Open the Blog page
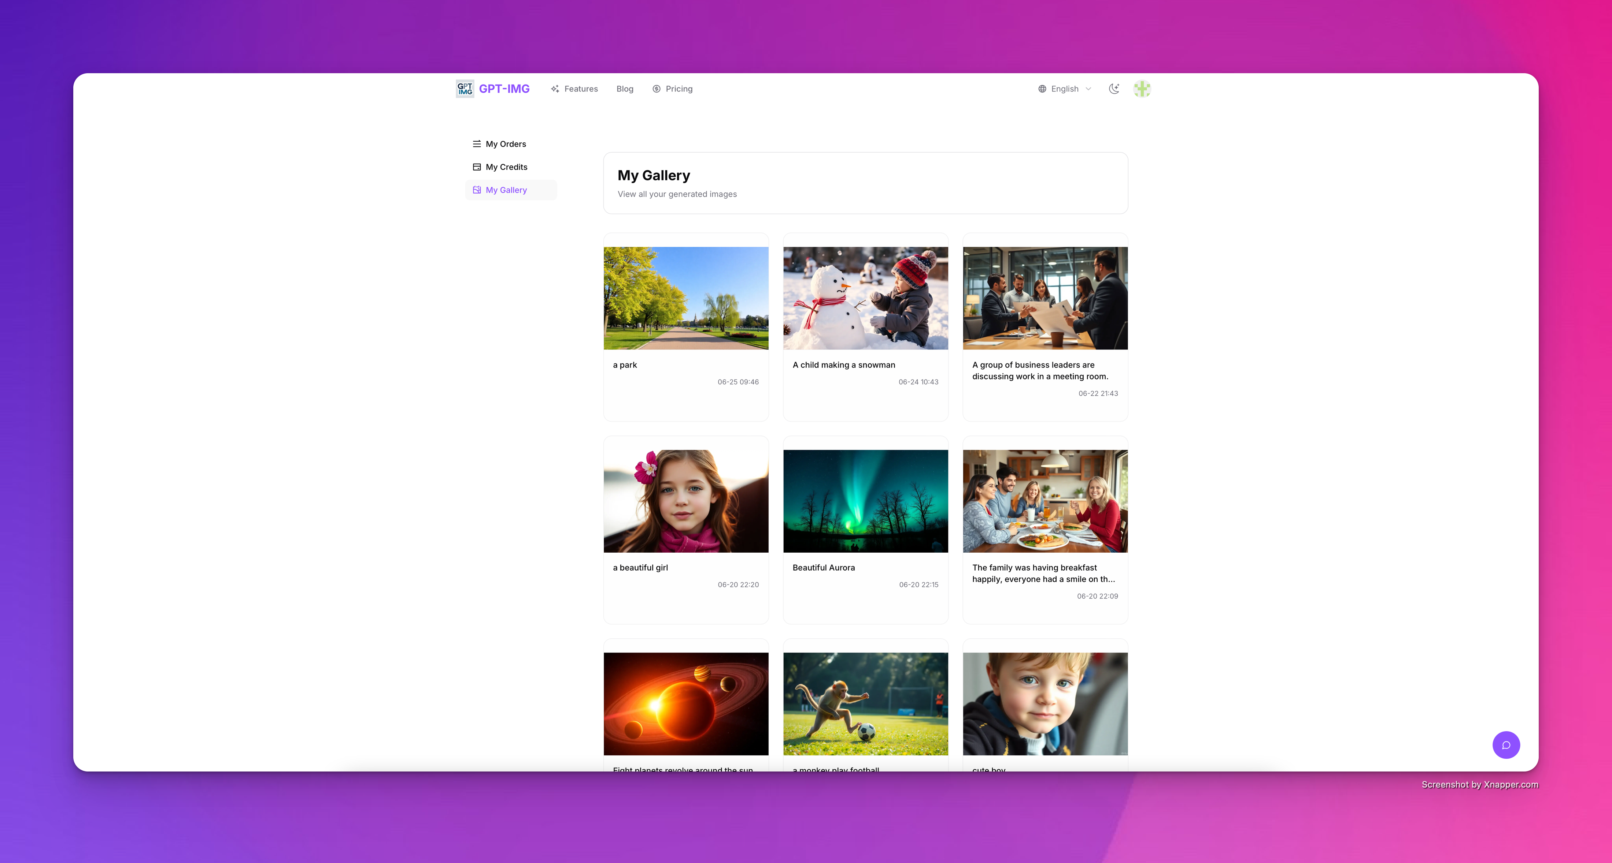 click(625, 89)
